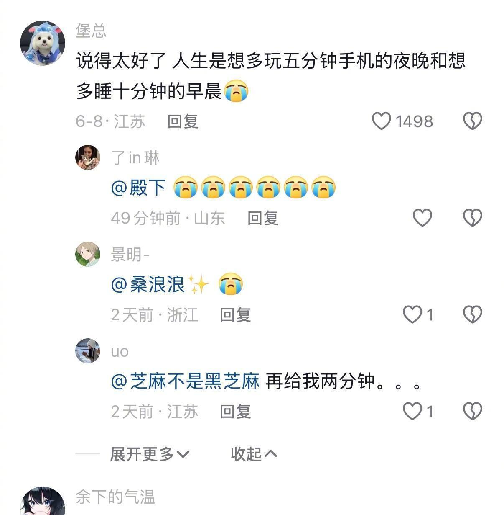Viewport: 504px width, 515px height.
Task: Reply to uo's comment from 江苏
Action: point(235,412)
